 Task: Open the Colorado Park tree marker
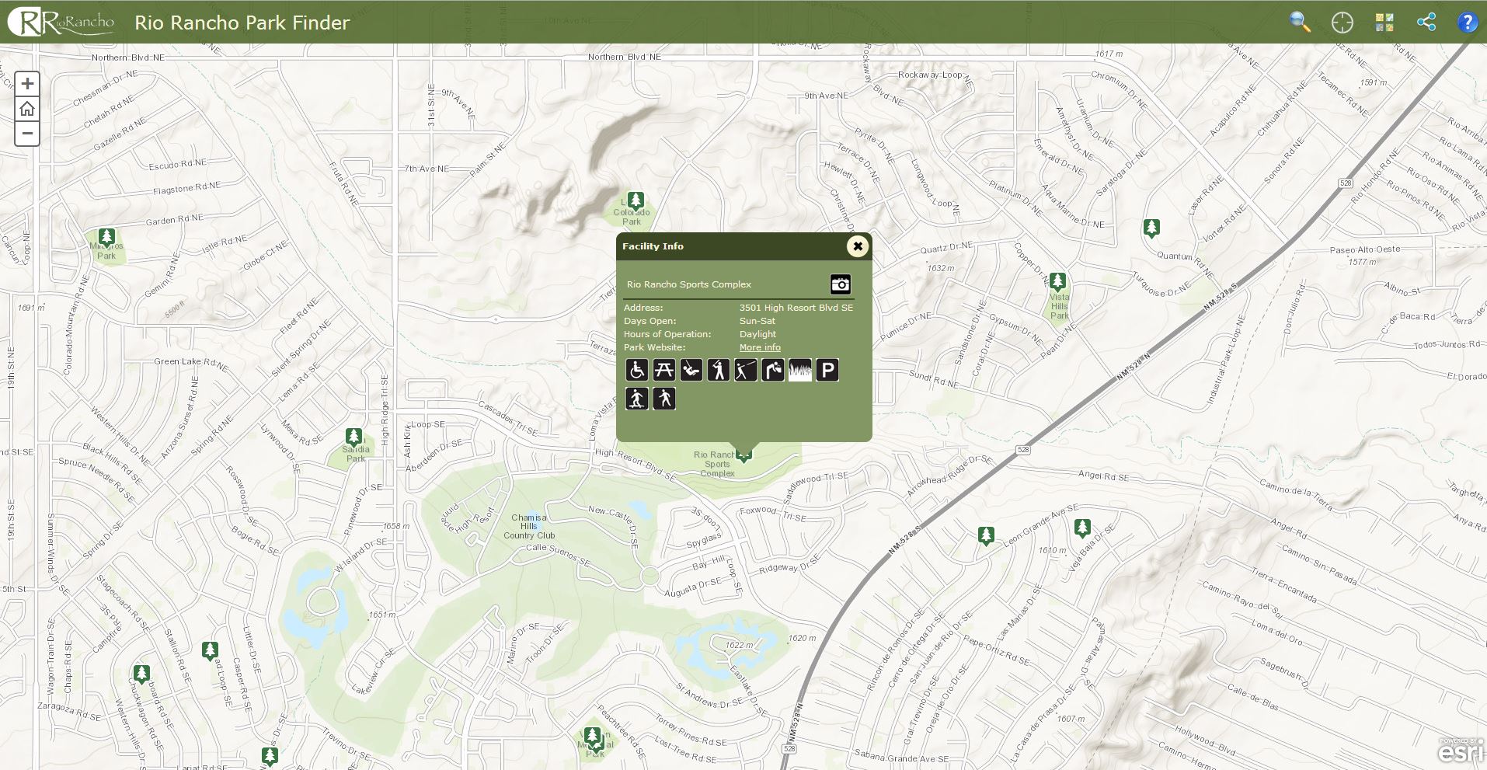[636, 201]
